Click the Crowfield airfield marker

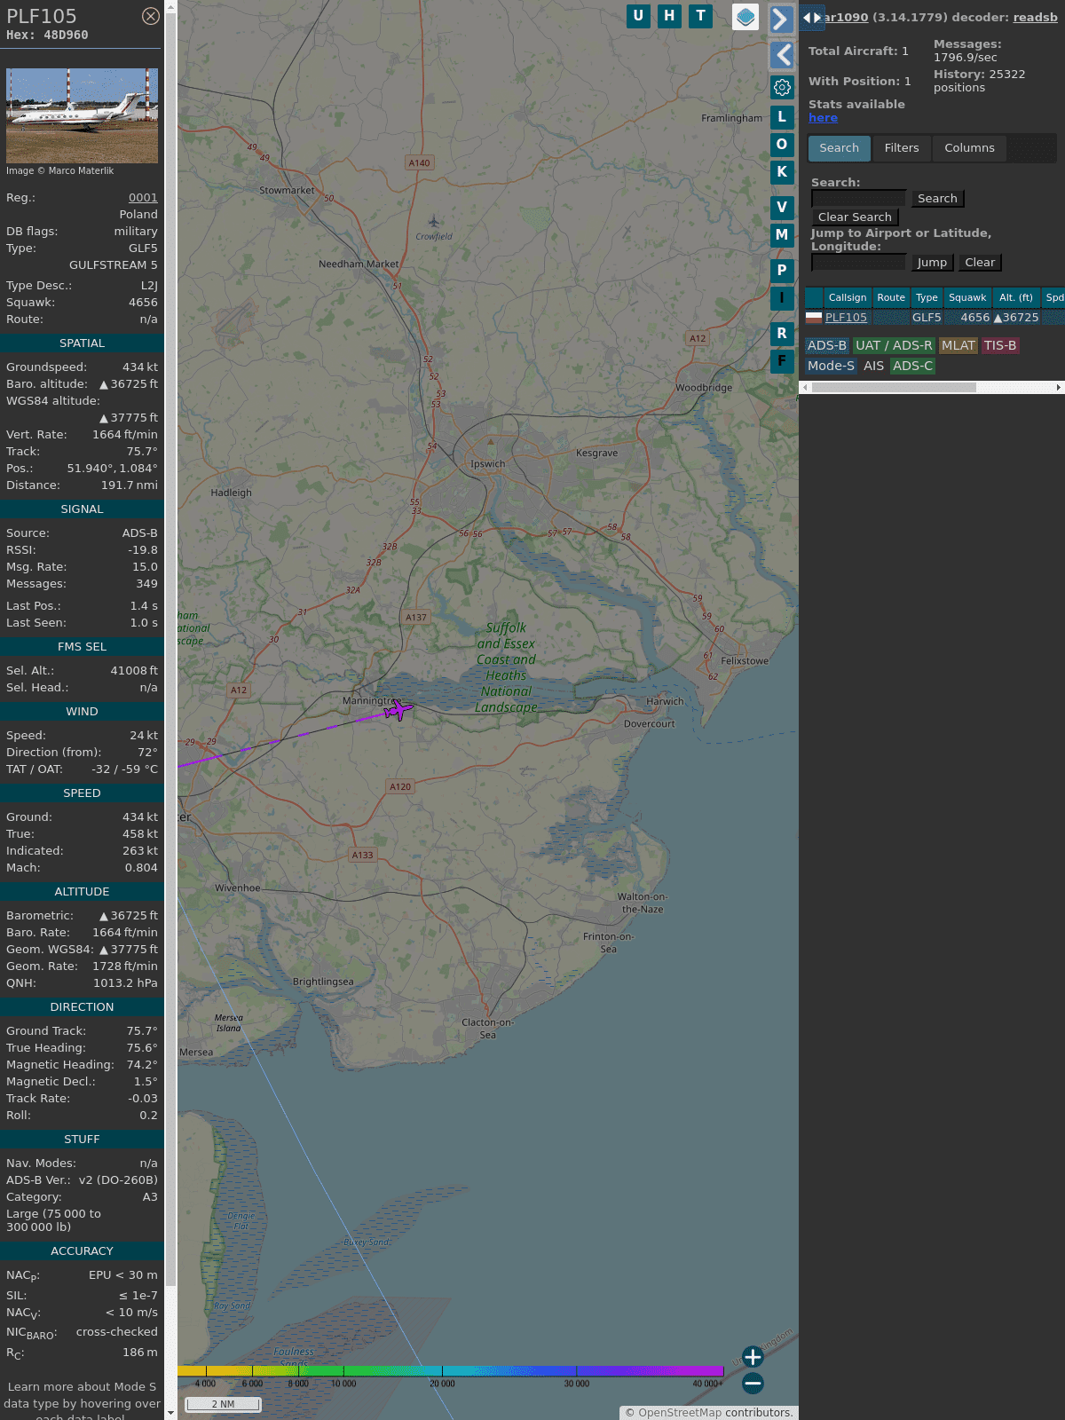[x=433, y=222]
